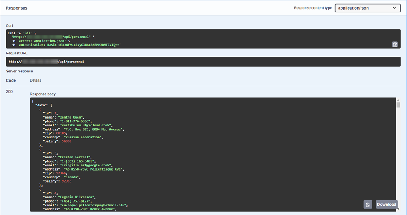Click the zip value 97366
This screenshot has height=215, width=407.
pos(61,173)
